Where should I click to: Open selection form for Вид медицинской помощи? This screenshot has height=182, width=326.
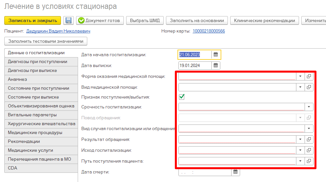coord(309,87)
